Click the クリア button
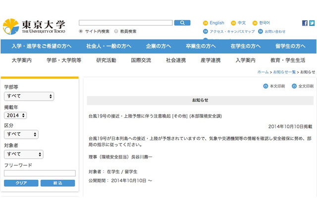Image resolution: width=317 pixels, height=211 pixels. [21, 183]
